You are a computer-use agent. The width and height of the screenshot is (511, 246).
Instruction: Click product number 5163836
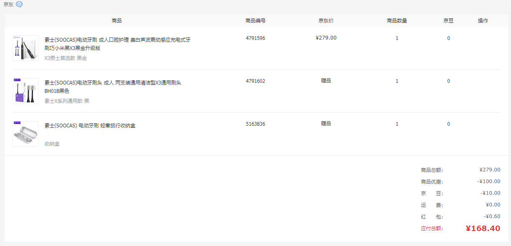(x=255, y=124)
